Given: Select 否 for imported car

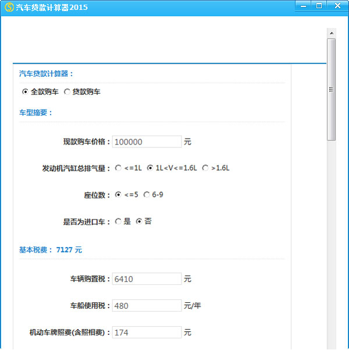Looking at the screenshot, I should 138,221.
